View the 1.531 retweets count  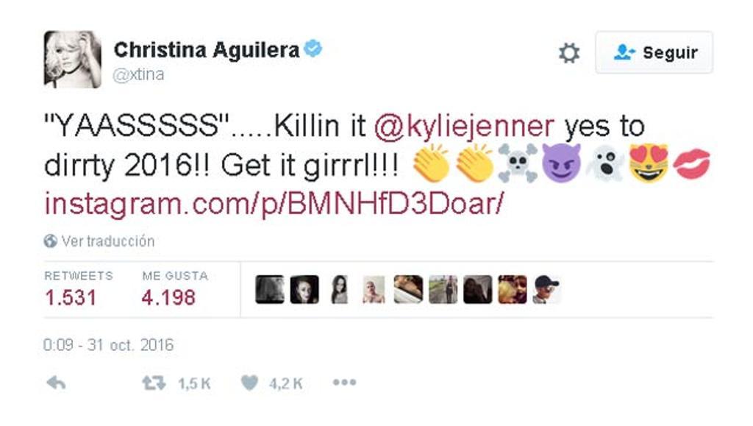tap(71, 297)
